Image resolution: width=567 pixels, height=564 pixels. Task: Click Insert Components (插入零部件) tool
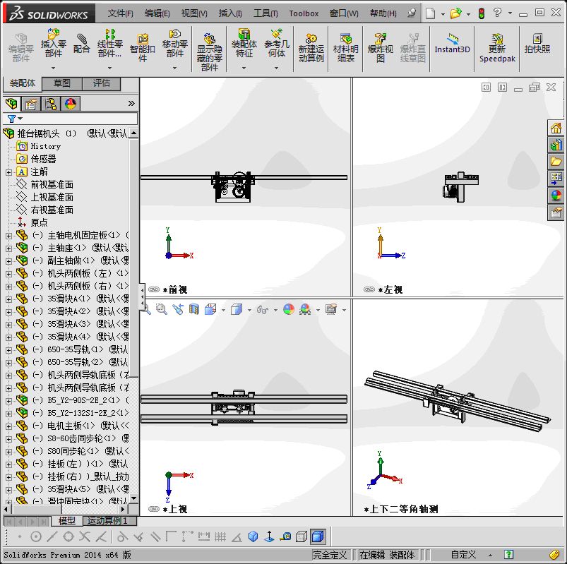[53, 43]
